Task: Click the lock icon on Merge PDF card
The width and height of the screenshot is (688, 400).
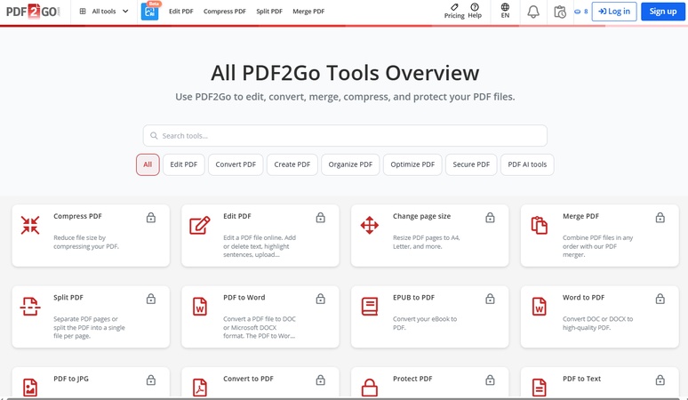Action: [x=660, y=218]
